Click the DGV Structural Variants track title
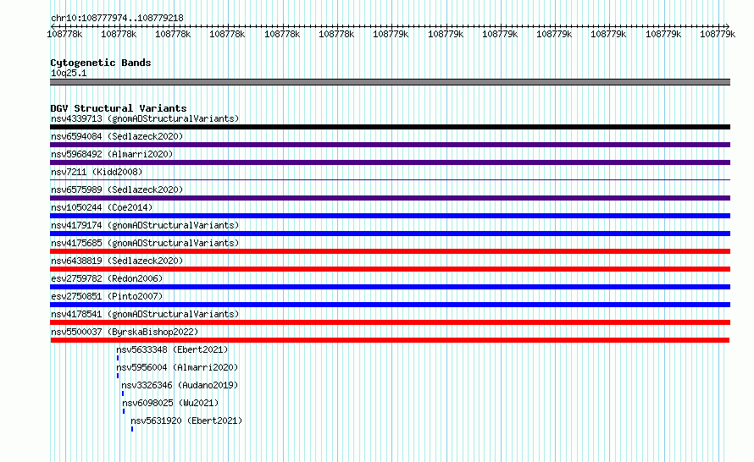The height and width of the screenshot is (462, 754). [119, 108]
